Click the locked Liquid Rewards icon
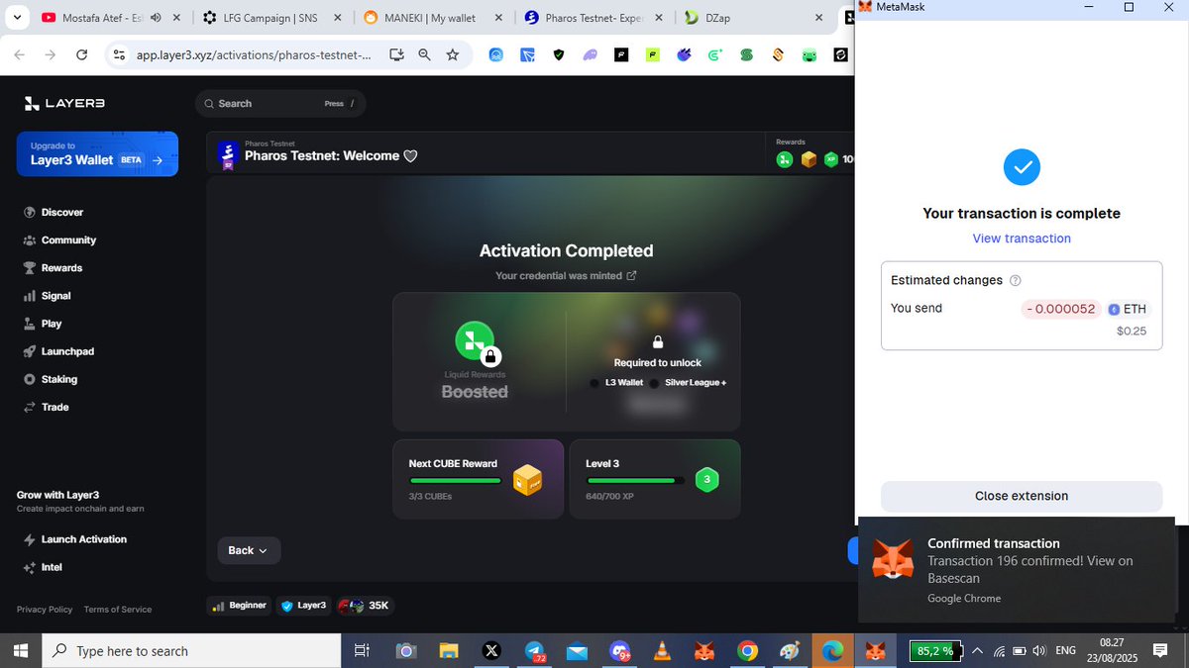 475,341
